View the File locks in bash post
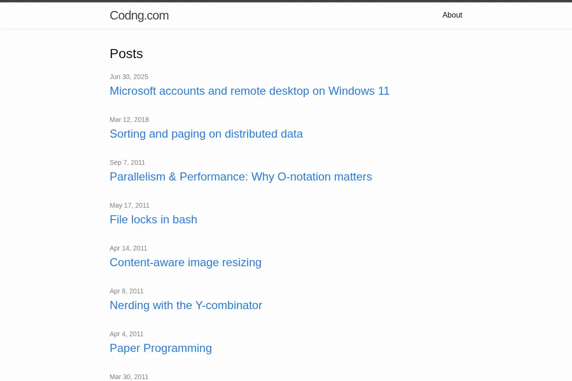Viewport: 572px width, 381px height. tap(153, 220)
